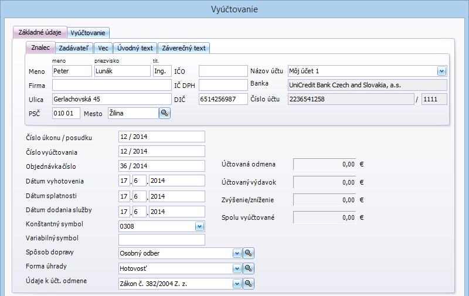Image resolution: width=469 pixels, height=296 pixels.
Task: Expand the Forma úhrady dropdown arrow
Action: click(x=237, y=269)
